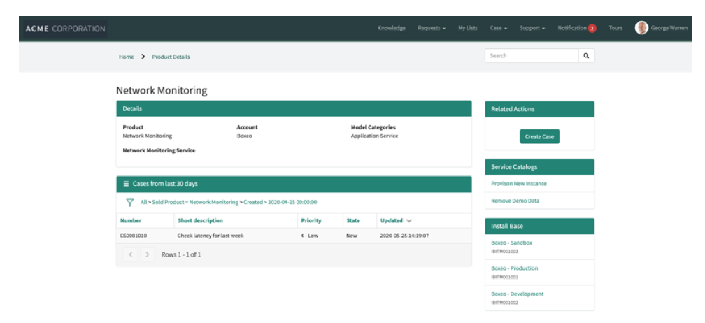
Task: Open the Knowledge menu item
Action: click(391, 28)
